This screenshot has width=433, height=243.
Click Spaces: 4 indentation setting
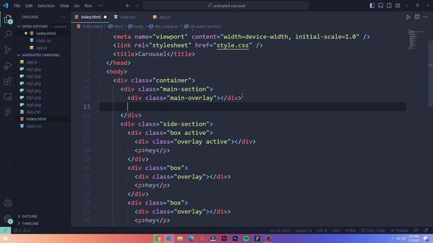tap(304, 230)
